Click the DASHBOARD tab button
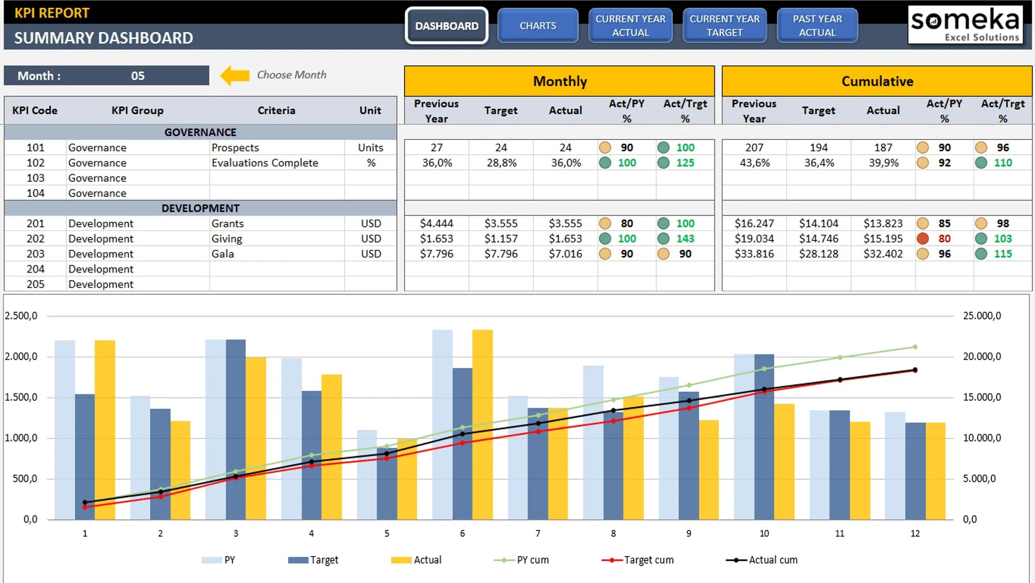Screen dimensions: 1035x583 pyautogui.click(x=444, y=25)
